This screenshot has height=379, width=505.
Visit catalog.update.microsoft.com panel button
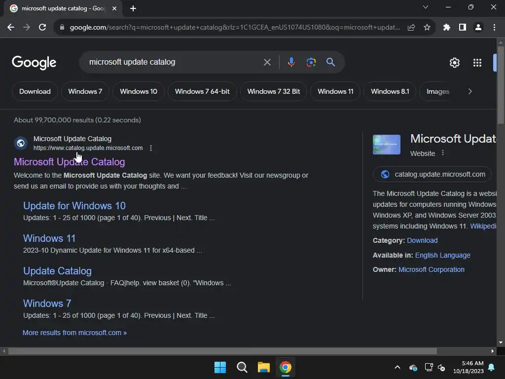(x=432, y=174)
